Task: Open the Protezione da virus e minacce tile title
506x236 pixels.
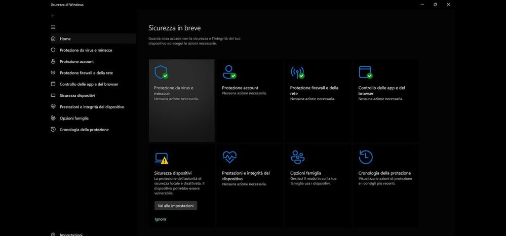Action: 174,91
